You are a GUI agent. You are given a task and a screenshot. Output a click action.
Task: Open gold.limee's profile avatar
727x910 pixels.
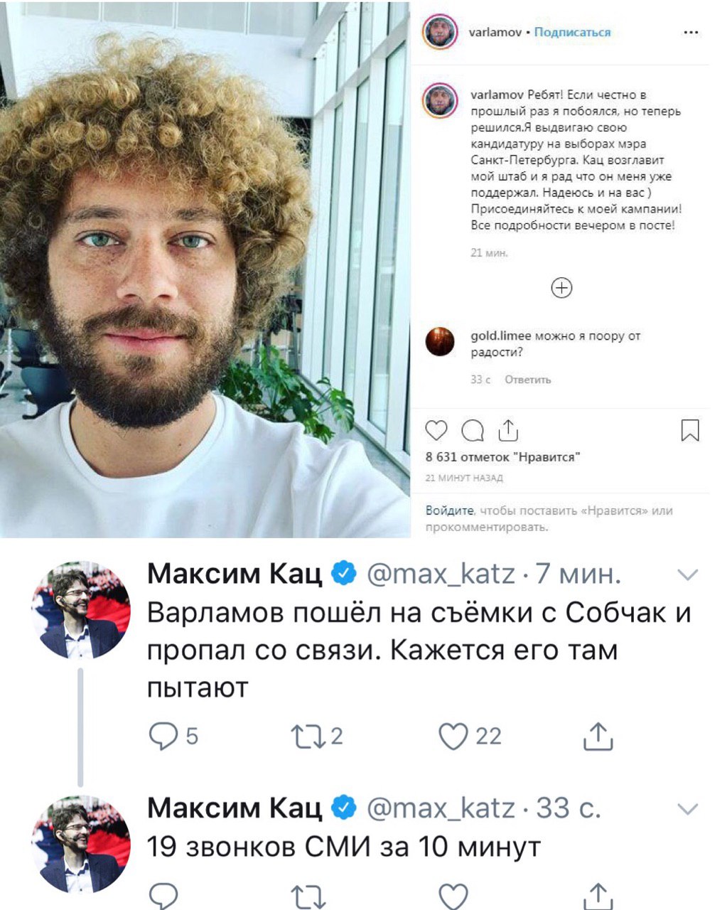[x=440, y=342]
